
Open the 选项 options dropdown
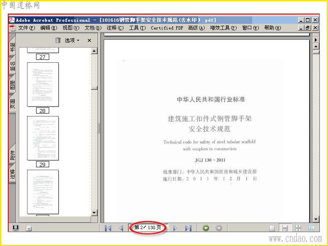72,40
